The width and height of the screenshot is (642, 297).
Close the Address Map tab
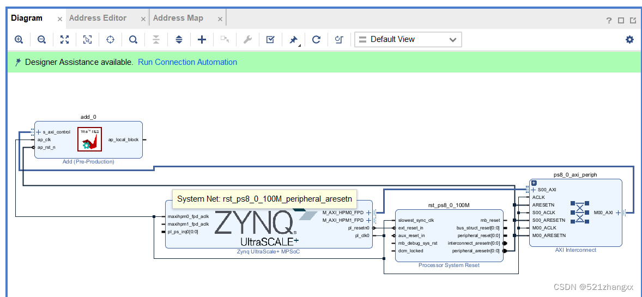[220, 19]
